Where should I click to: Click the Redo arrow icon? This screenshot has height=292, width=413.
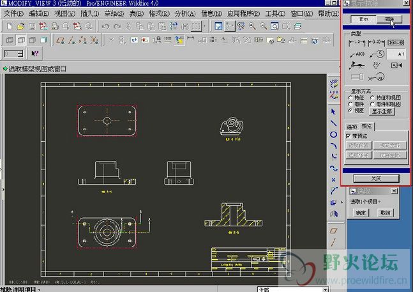tap(117, 26)
